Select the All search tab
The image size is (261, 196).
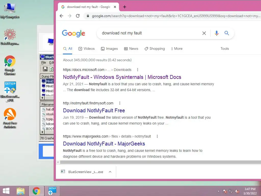68,49
